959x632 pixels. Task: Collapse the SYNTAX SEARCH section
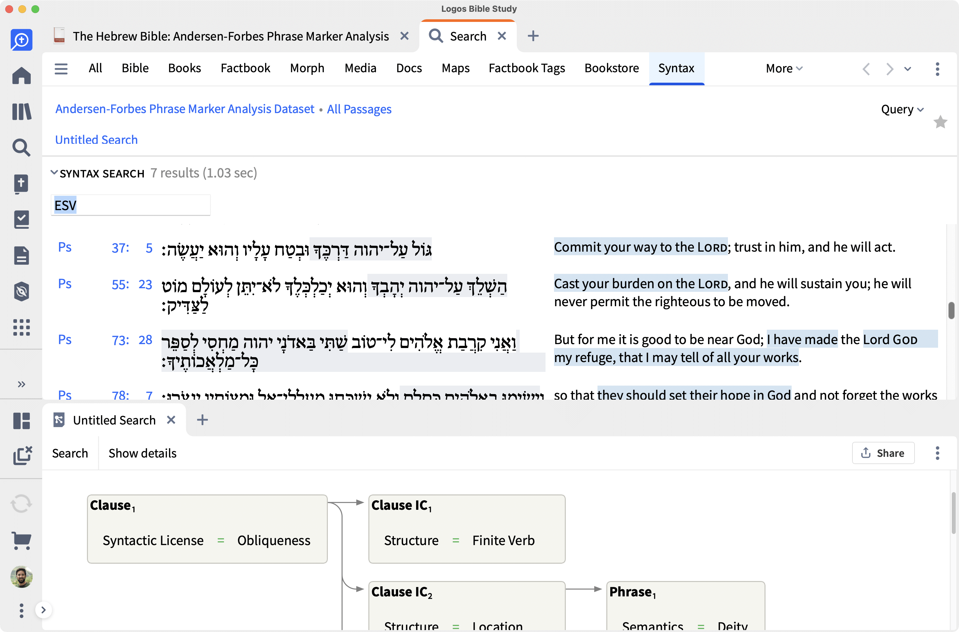(54, 173)
